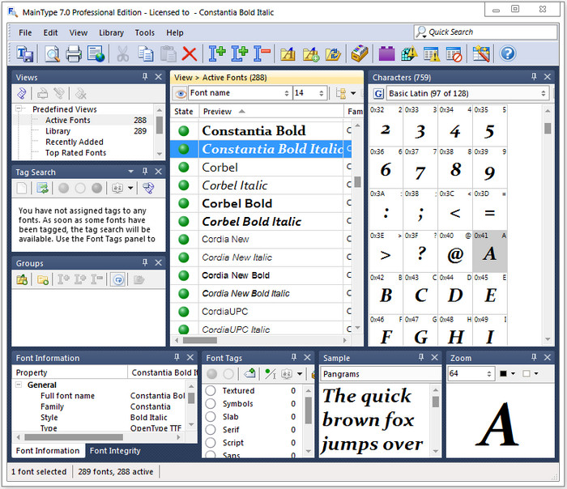Open the Library menu
567x489 pixels.
pos(111,32)
